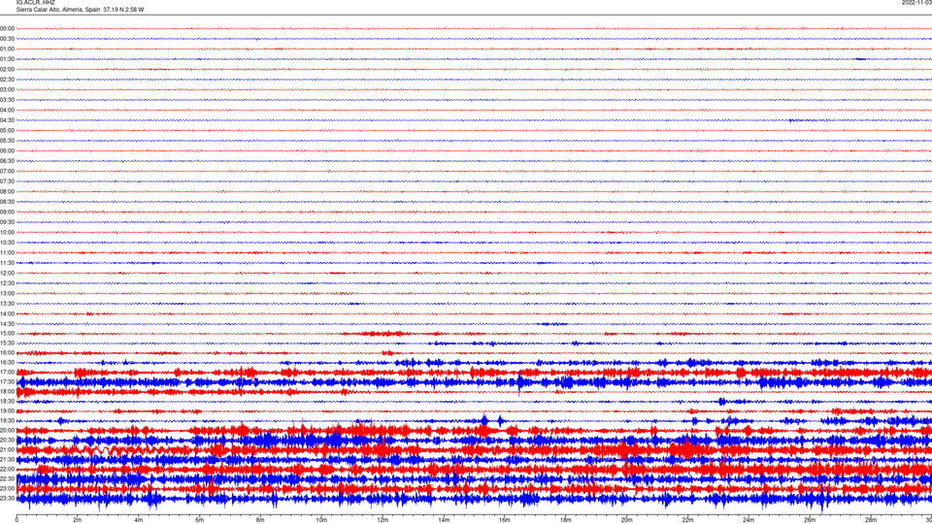Click the 19:00 time label

point(7,411)
